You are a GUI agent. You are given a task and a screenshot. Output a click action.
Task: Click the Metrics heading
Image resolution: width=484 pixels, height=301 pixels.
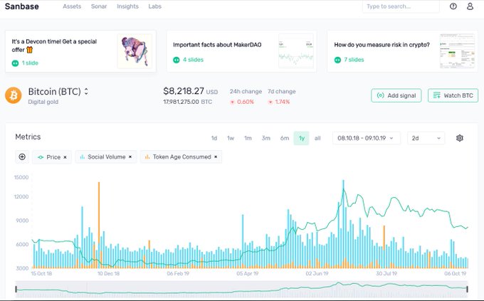click(x=28, y=137)
